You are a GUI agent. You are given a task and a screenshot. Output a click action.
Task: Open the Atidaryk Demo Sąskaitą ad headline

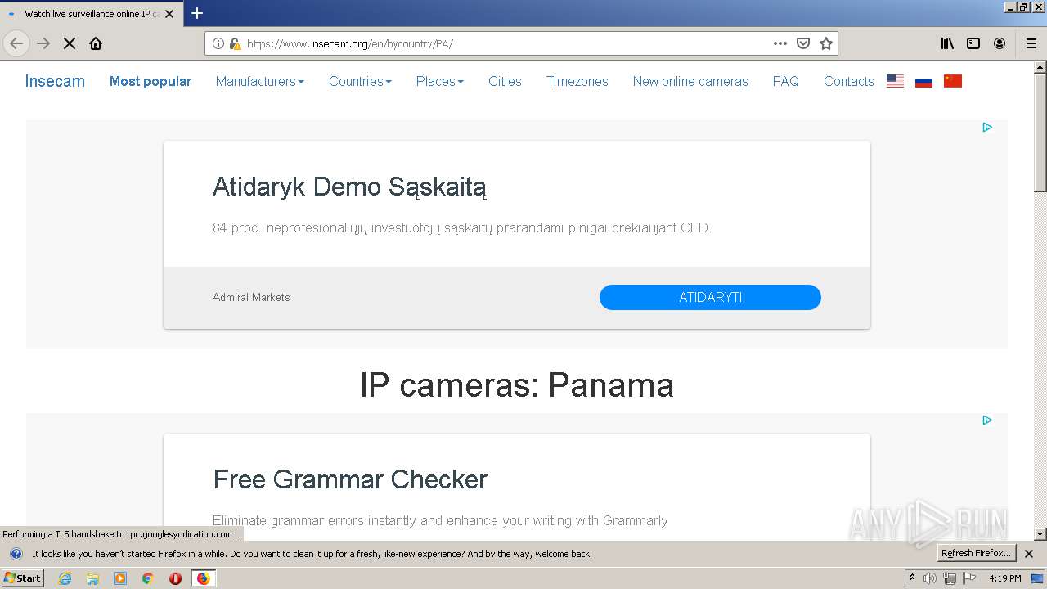(x=349, y=187)
